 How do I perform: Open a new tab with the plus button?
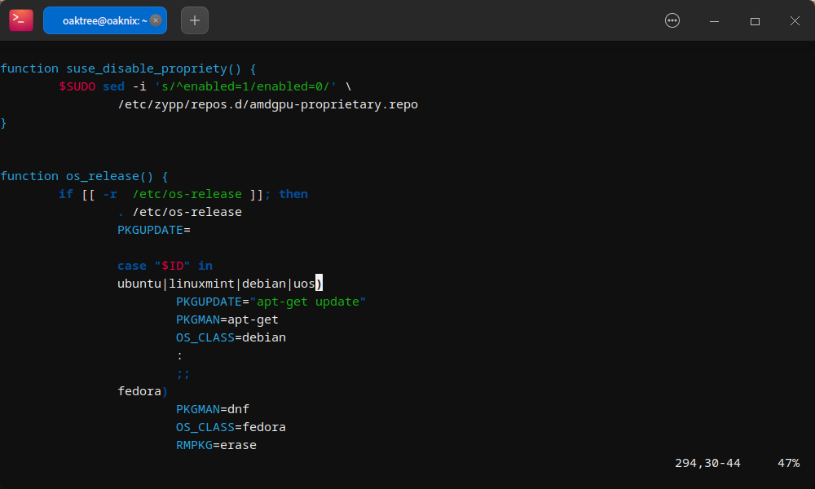tap(194, 20)
